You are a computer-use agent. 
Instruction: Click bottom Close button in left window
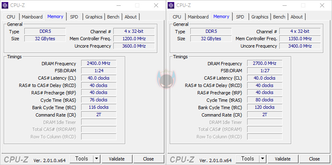tap(148, 159)
